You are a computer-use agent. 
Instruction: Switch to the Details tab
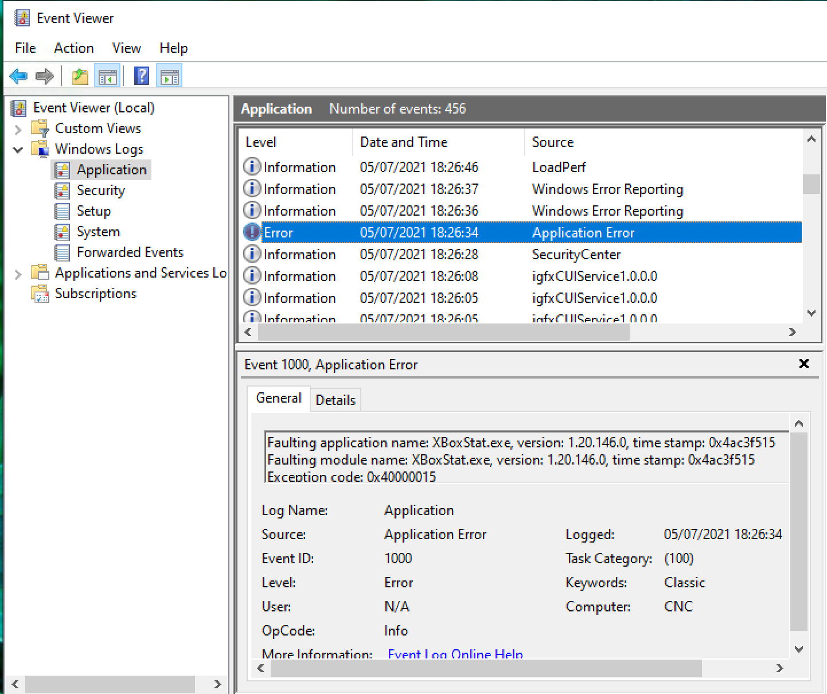point(336,400)
